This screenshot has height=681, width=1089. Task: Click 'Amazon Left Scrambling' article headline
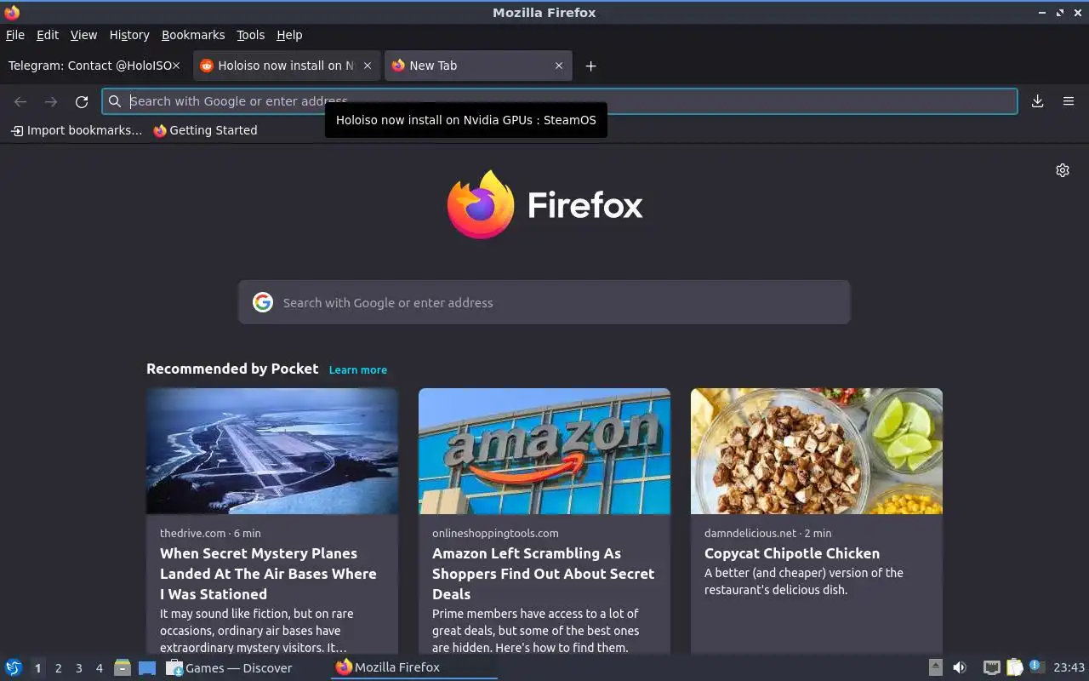(x=543, y=574)
